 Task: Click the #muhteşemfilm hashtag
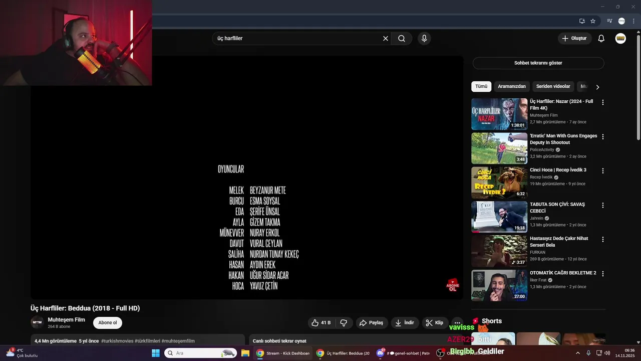click(x=178, y=341)
